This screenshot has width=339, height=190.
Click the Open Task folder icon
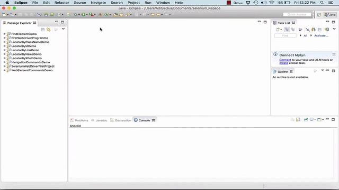click(121, 15)
